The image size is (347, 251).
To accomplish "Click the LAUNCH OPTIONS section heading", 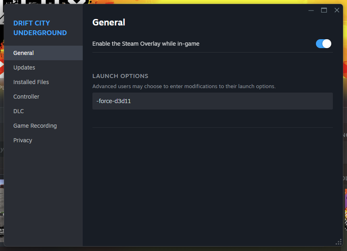I will point(120,76).
